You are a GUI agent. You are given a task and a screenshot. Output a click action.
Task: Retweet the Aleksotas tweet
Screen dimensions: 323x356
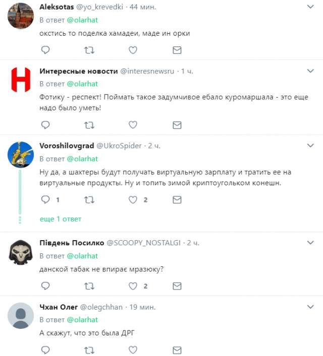(89, 50)
